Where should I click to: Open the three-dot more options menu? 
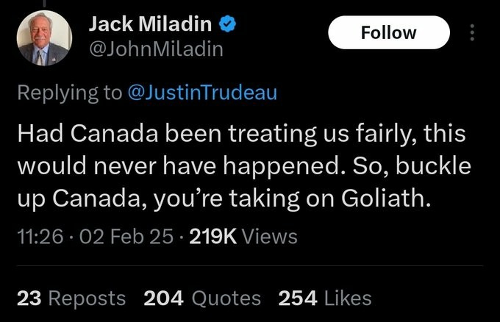(473, 33)
